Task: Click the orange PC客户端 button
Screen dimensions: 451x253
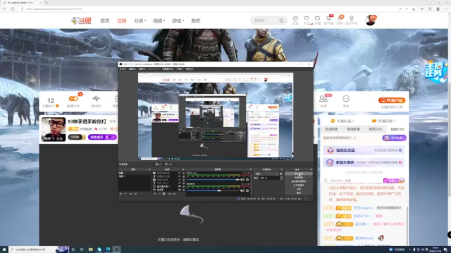Action: click(392, 101)
